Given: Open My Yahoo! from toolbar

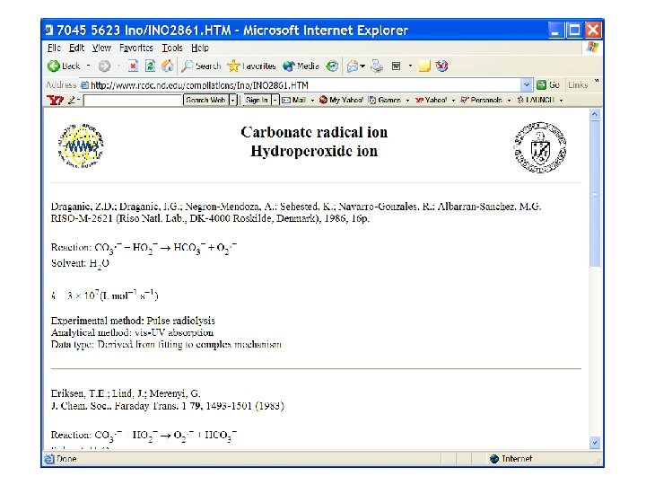Looking at the screenshot, I should [x=341, y=101].
